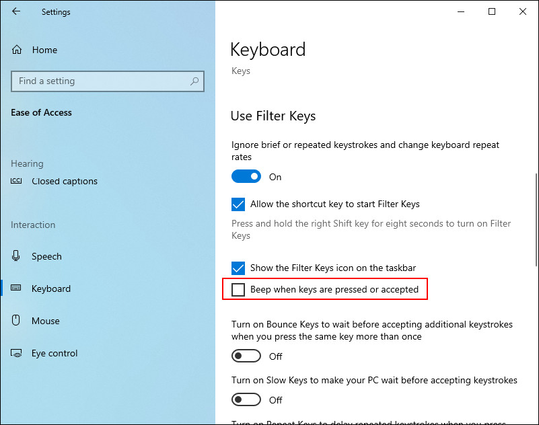Screen dimensions: 539x425
Task: Enable the Slow Keys toggle
Action: (x=246, y=399)
